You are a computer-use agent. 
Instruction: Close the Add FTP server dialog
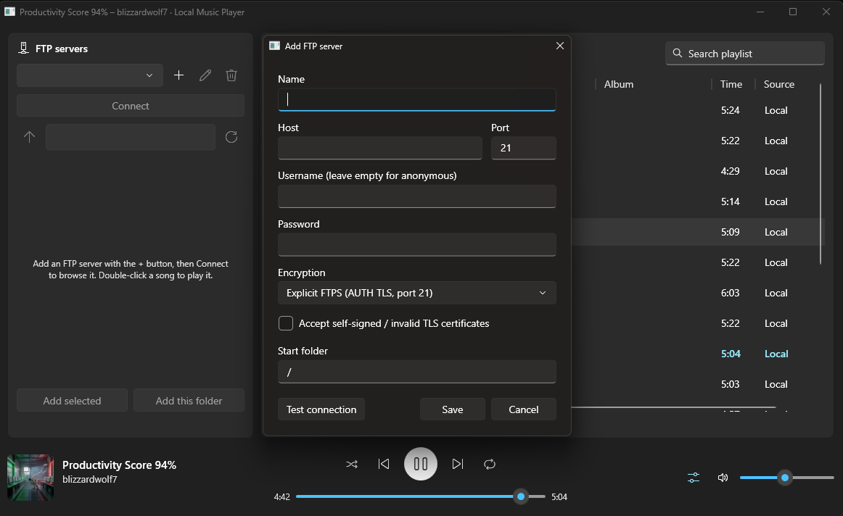tap(559, 46)
